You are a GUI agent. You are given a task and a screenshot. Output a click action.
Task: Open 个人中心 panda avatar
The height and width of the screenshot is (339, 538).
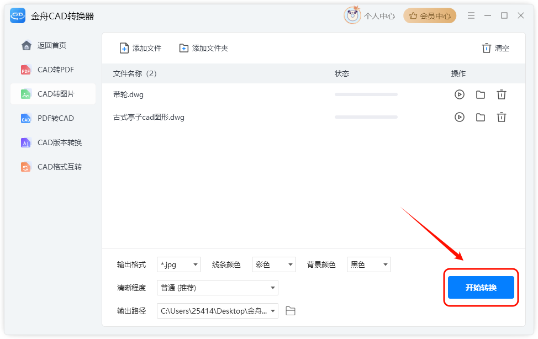pos(352,15)
